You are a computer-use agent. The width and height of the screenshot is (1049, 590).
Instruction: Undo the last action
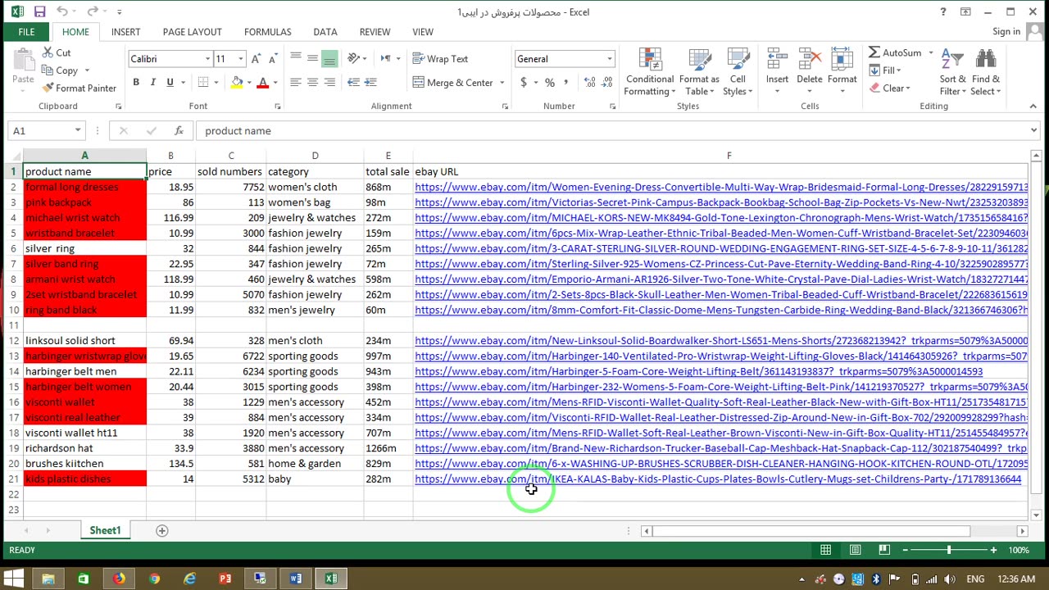(x=62, y=11)
